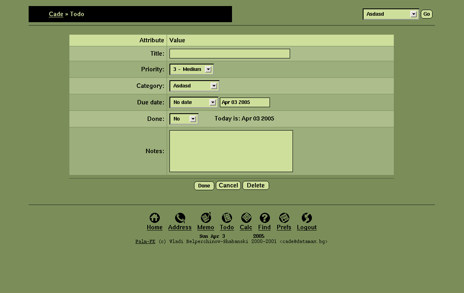Expand the Due date No date dropdown

point(194,102)
